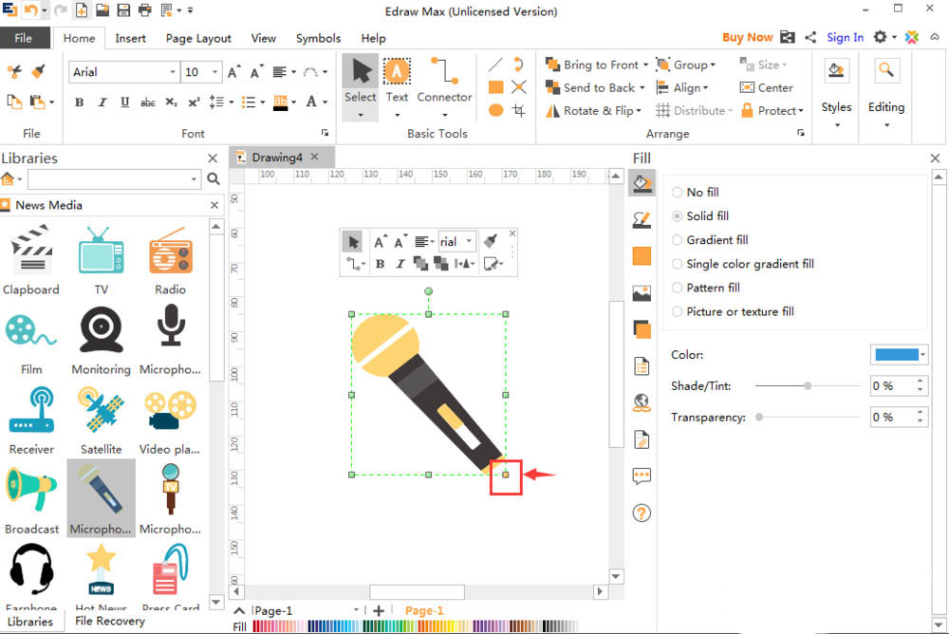Viewport: 949px width, 634px height.
Task: Click the Sign In link
Action: (845, 37)
